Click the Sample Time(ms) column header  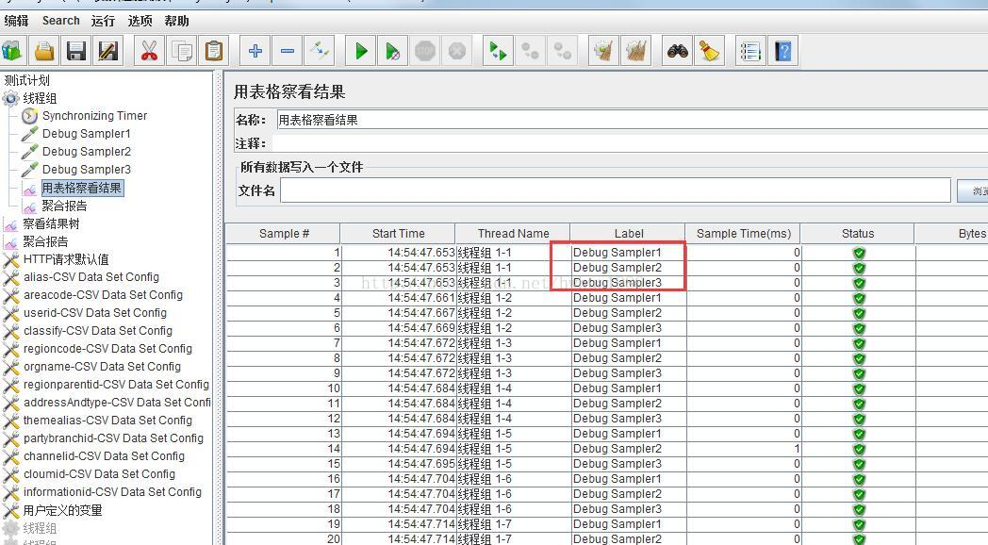743,234
